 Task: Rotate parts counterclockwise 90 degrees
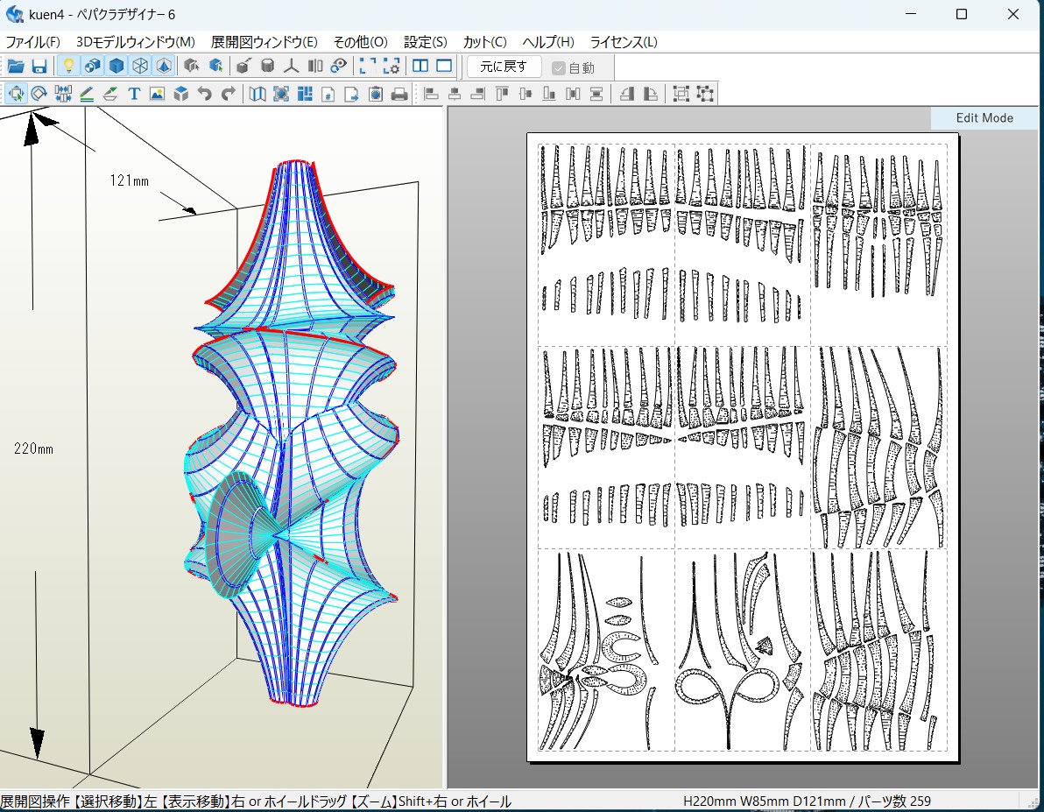pyautogui.click(x=626, y=94)
